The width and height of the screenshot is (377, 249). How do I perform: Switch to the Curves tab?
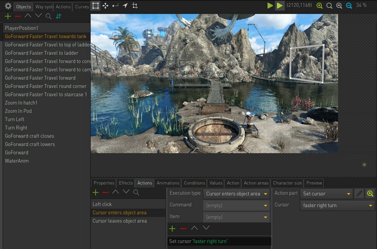82,7
